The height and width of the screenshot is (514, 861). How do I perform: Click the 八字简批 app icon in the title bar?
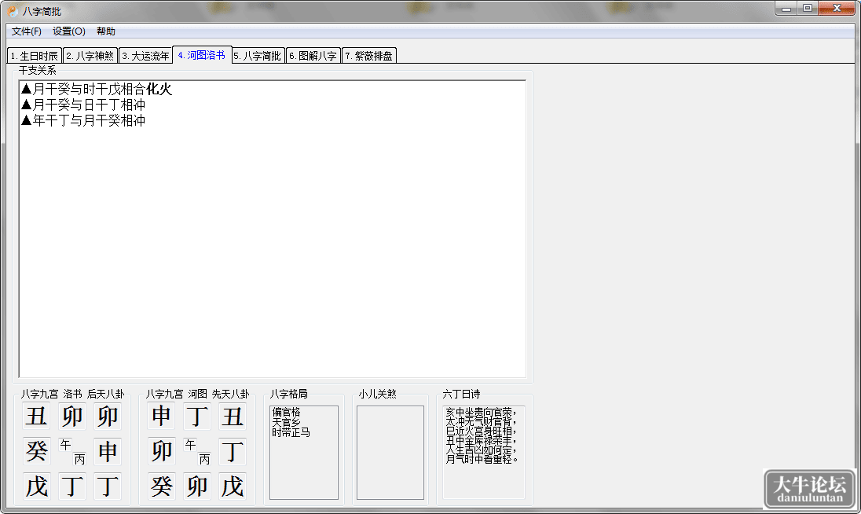tap(13, 11)
